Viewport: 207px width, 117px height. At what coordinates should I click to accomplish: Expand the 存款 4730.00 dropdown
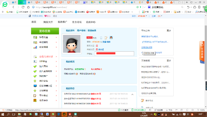click(146, 16)
